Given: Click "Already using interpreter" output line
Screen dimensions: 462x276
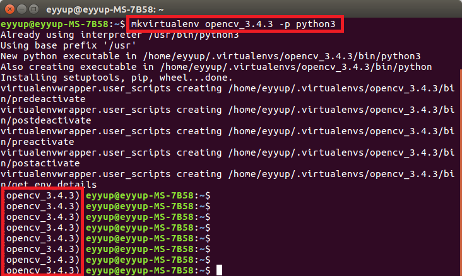Looking at the screenshot, I should pyautogui.click(x=120, y=35).
